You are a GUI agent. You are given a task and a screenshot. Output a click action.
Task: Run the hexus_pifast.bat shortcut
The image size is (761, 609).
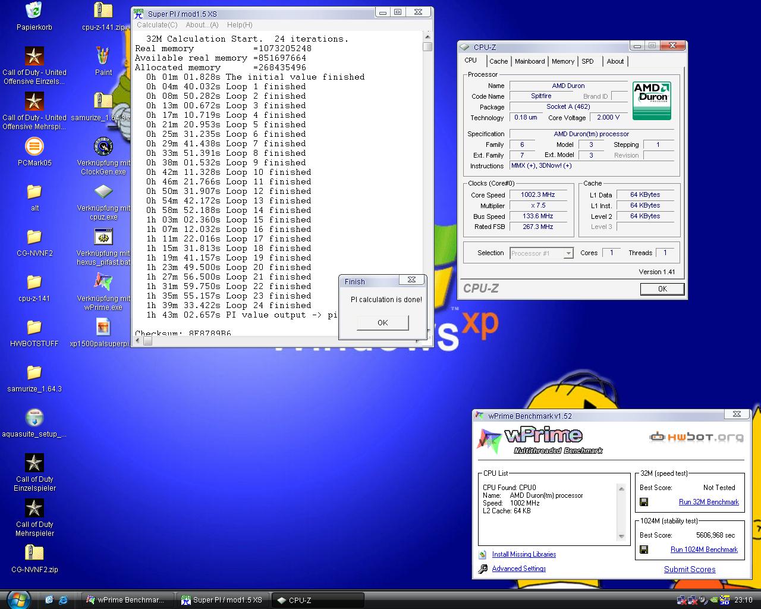(103, 237)
